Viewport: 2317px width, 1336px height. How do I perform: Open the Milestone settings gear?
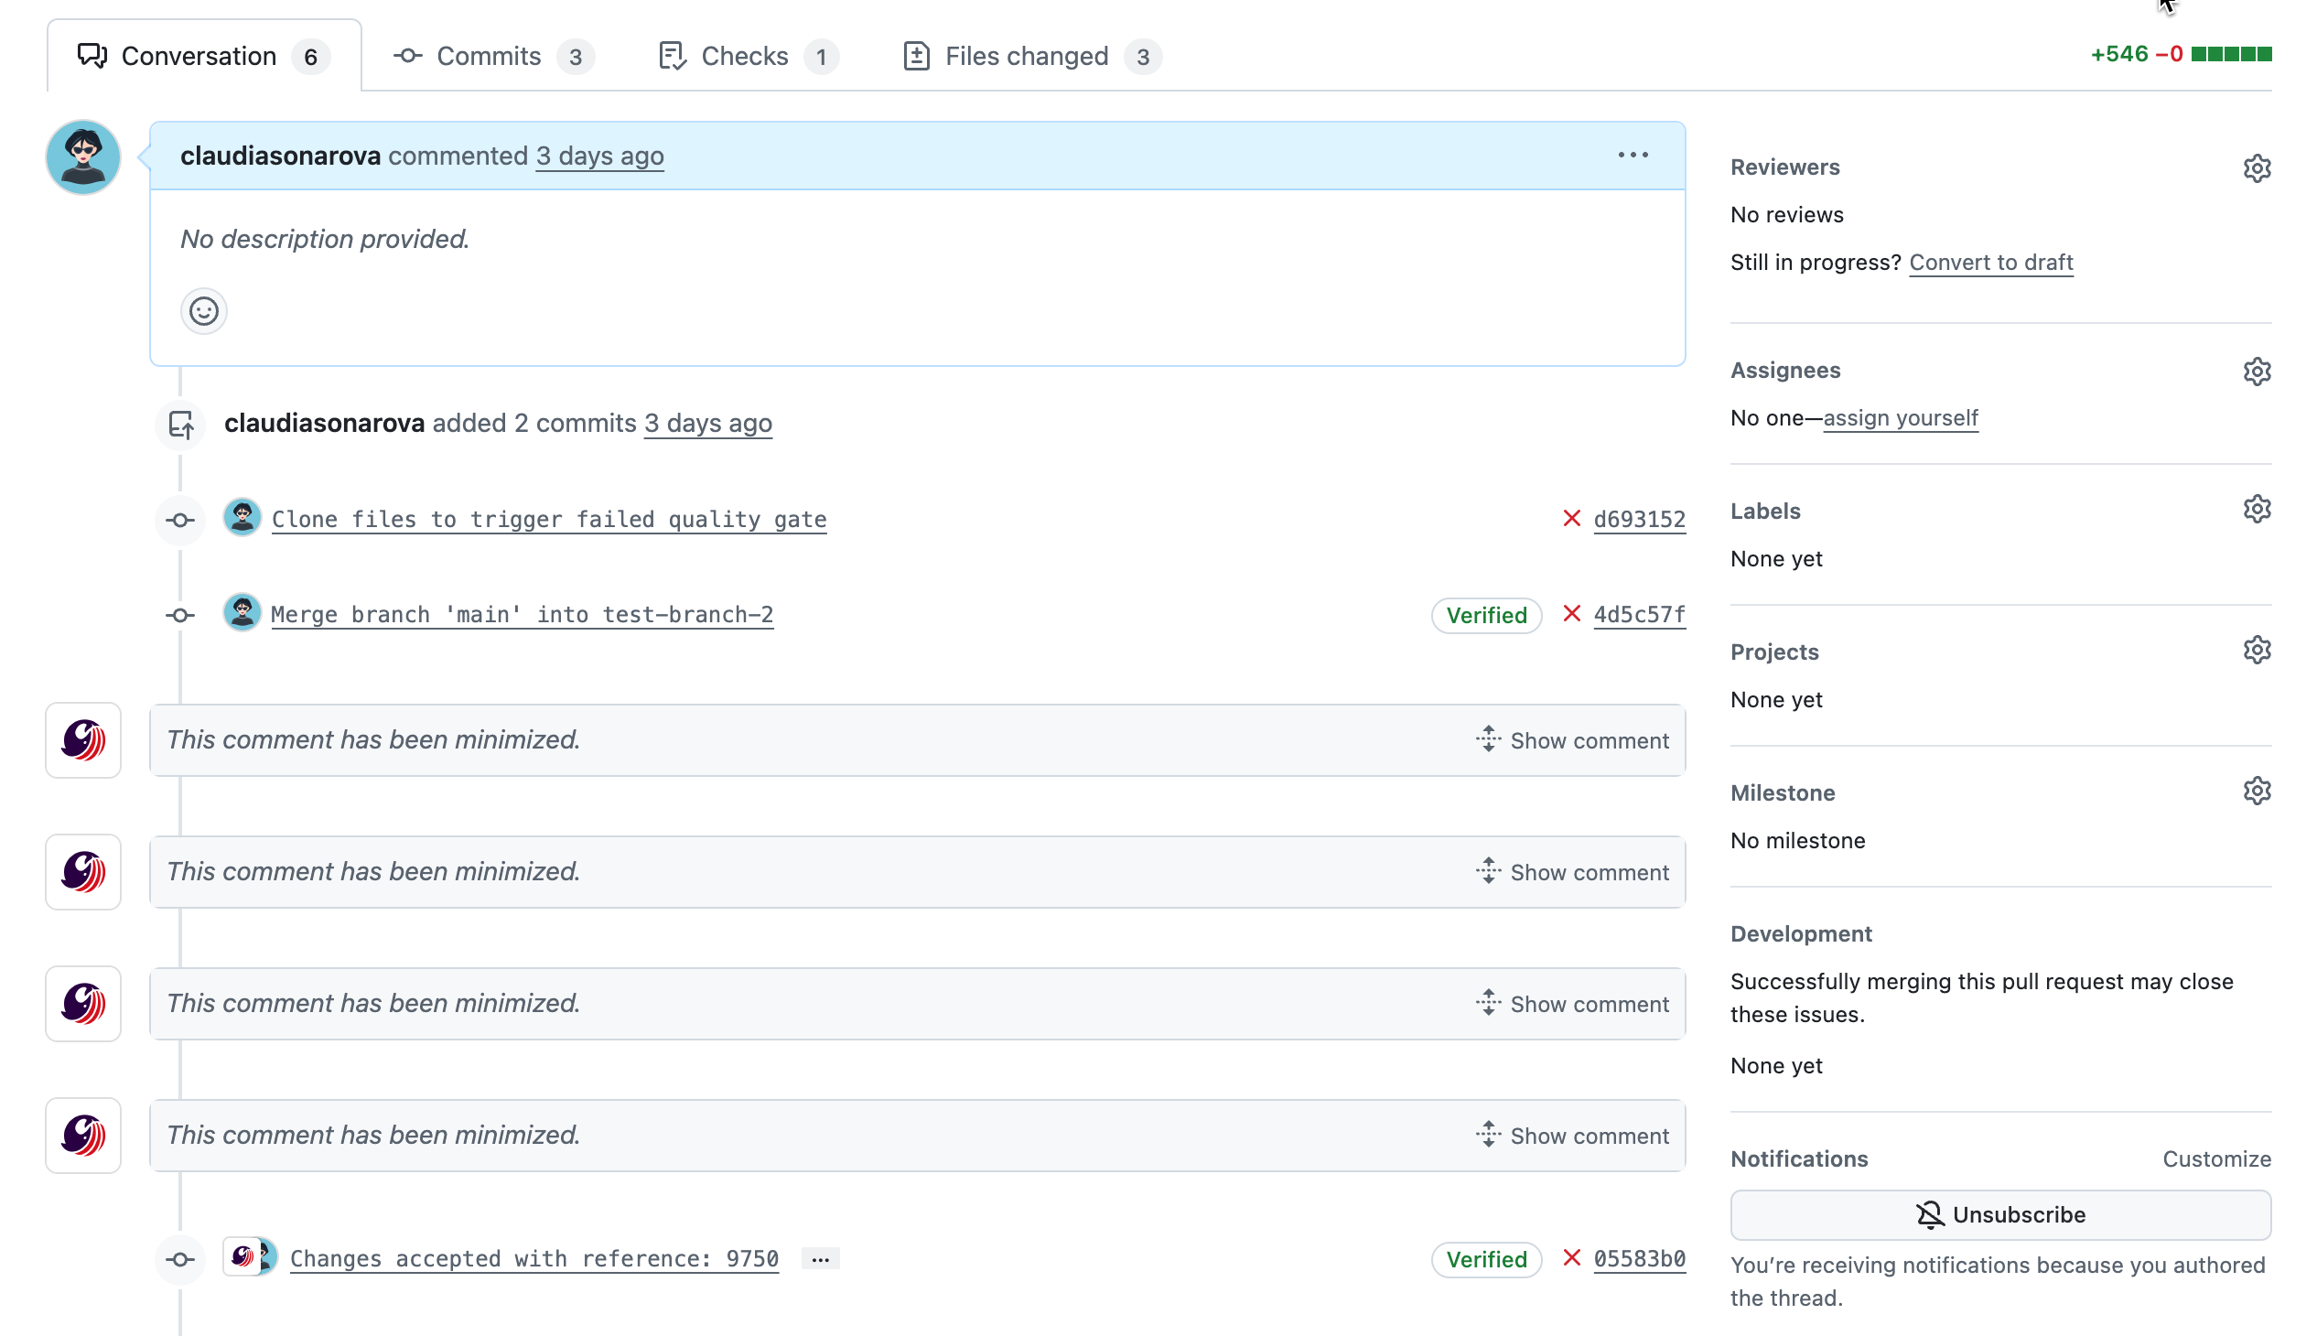[x=2258, y=790]
